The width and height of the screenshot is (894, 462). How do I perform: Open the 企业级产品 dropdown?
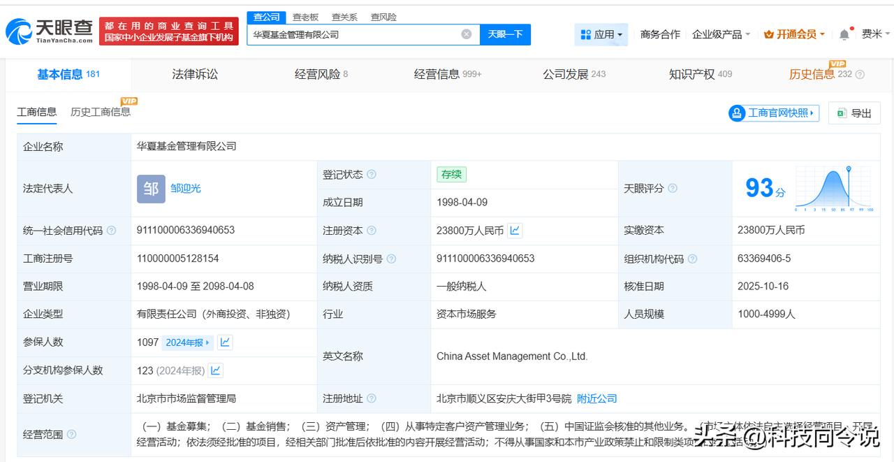pos(721,34)
